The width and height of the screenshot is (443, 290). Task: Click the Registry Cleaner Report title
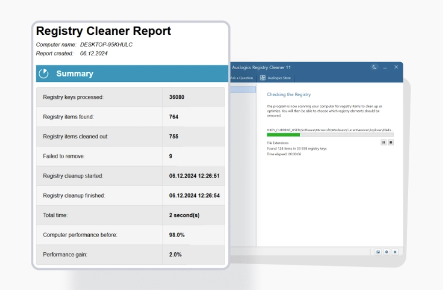[103, 30]
